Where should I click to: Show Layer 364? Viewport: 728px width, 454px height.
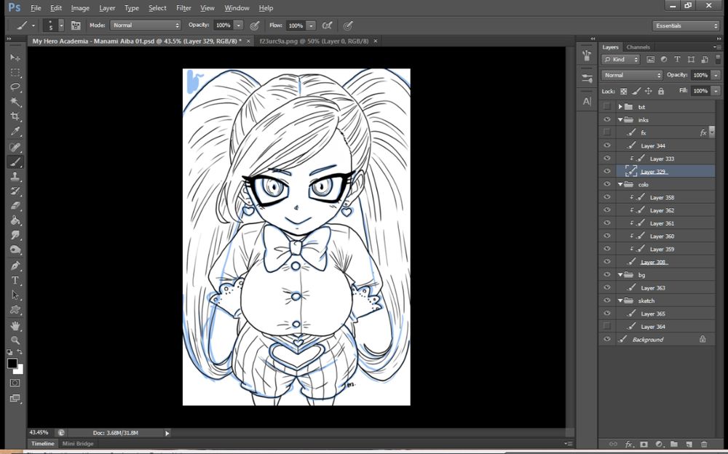tap(607, 327)
